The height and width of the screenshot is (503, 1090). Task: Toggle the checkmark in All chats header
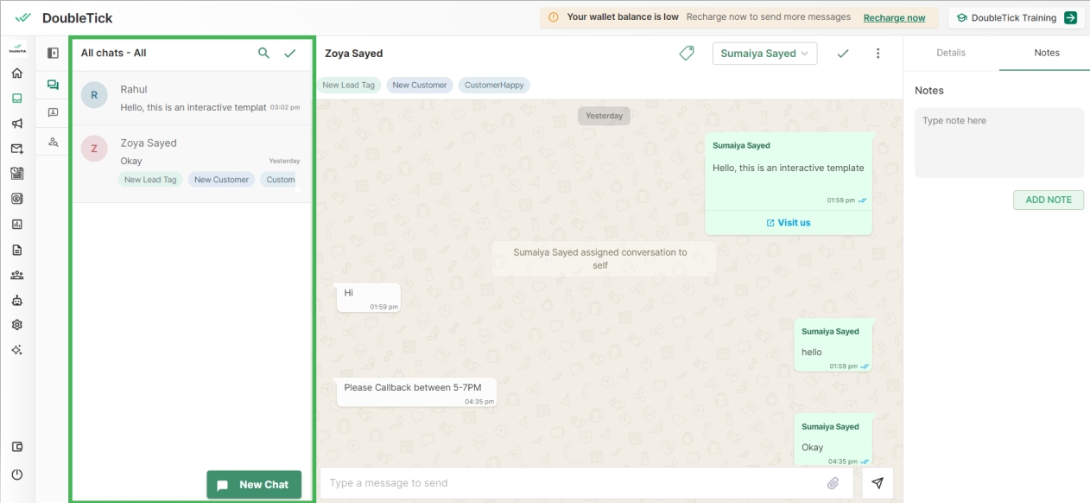(x=289, y=54)
